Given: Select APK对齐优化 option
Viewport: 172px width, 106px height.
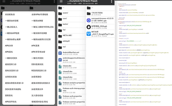Looking at the screenshot, I should (11, 102).
